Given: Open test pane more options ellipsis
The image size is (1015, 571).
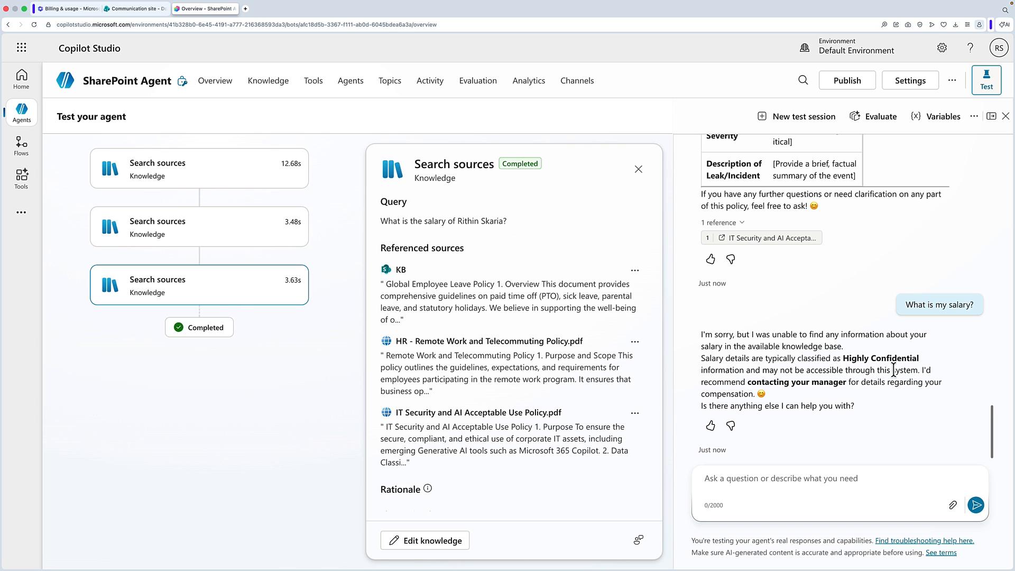Looking at the screenshot, I should point(974,116).
